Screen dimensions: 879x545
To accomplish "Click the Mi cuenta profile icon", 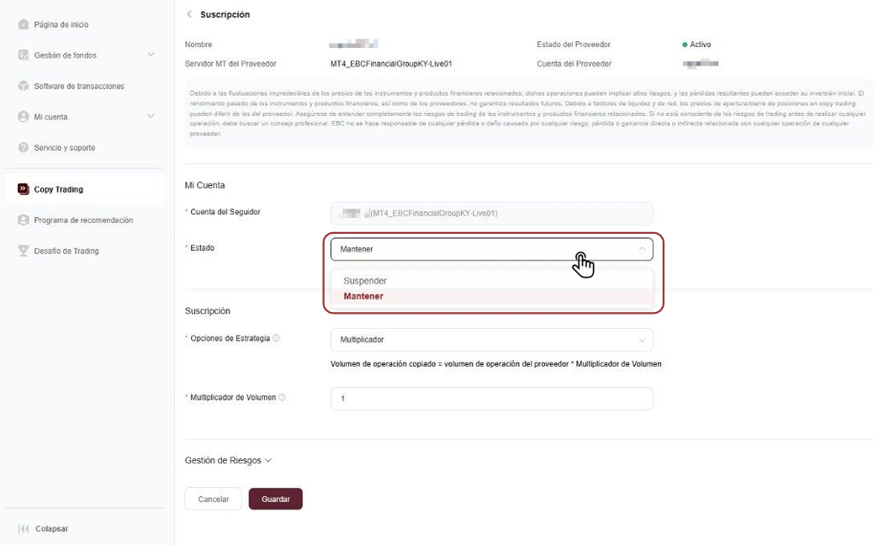I will click(23, 117).
